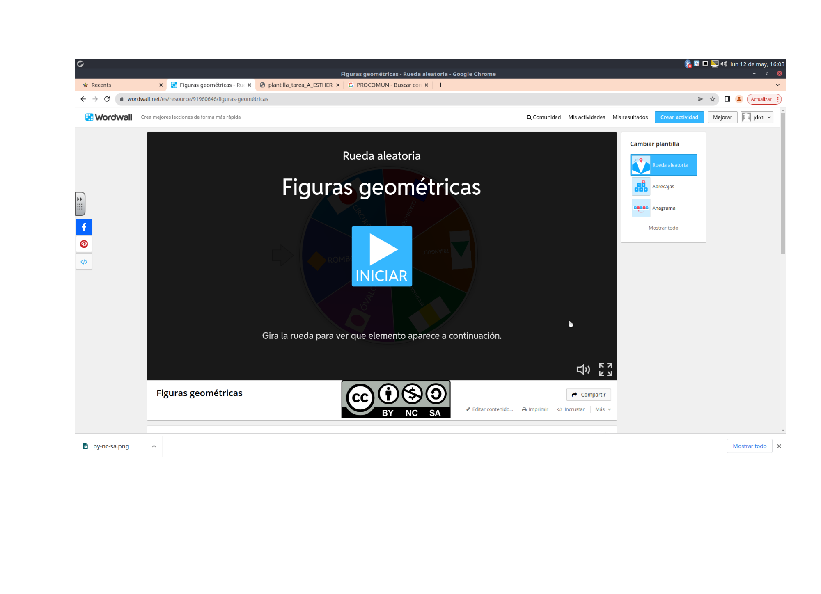This screenshot has height=594, width=821.
Task: Click the Editar contenido pencil icon
Action: (468, 409)
